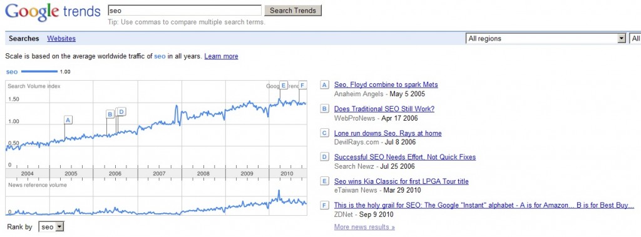Open the Learn more link
The width and height of the screenshot is (641, 237).
pos(221,56)
